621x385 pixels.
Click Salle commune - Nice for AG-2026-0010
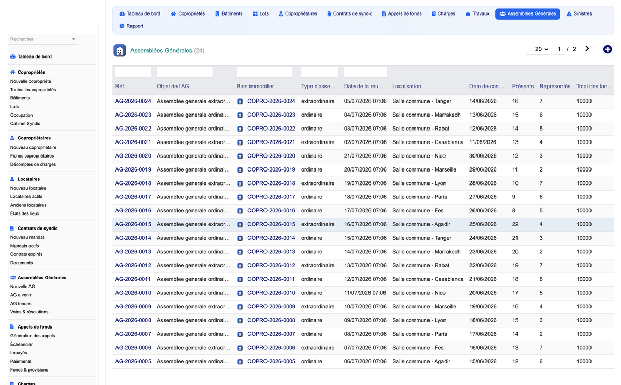419,293
